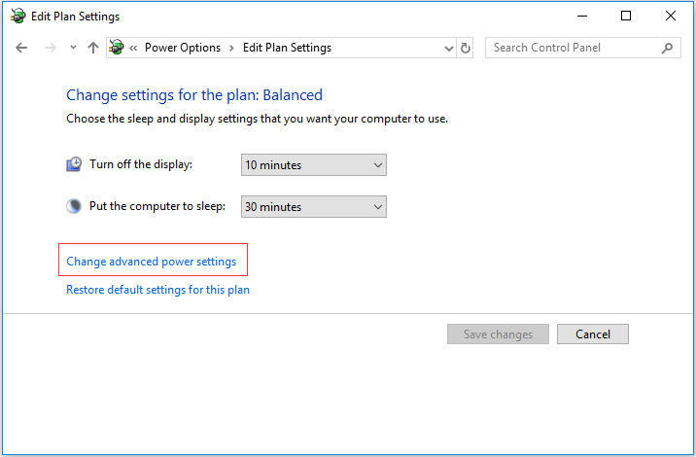Select Edit Plan Settings breadcrumb item

point(287,48)
